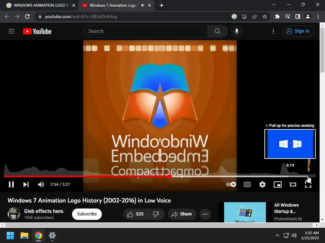Screen dimensions: 325x243
Task: Open taskbar clock showing 5:32 AM
Action: 310,235
